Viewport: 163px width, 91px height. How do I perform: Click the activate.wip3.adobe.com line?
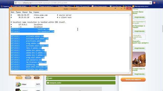30,46
